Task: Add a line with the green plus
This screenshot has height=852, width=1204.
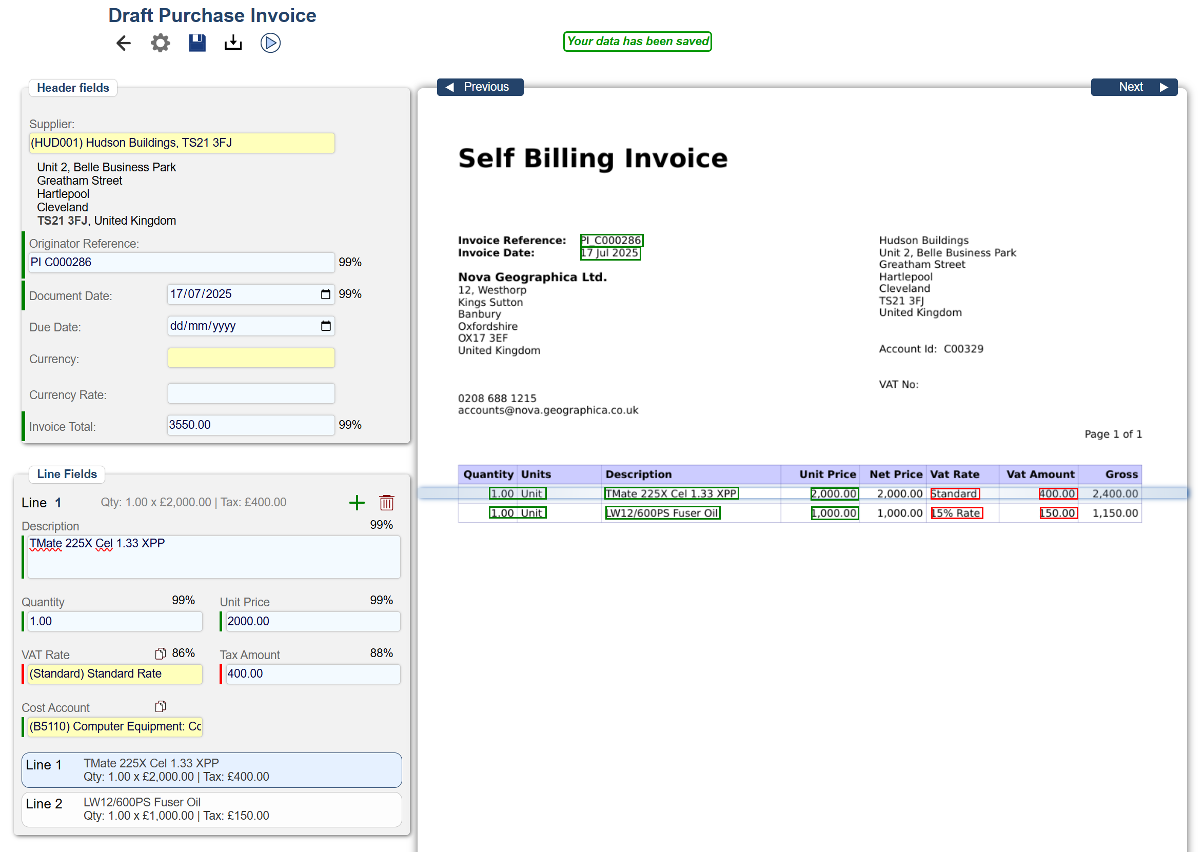Action: tap(357, 503)
